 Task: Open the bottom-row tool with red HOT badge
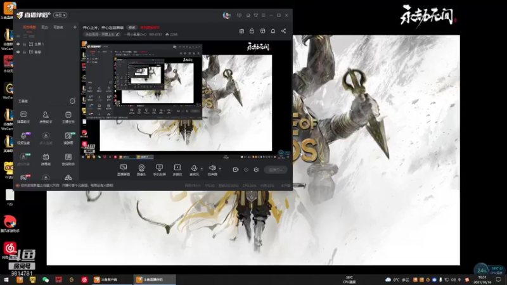24,177
